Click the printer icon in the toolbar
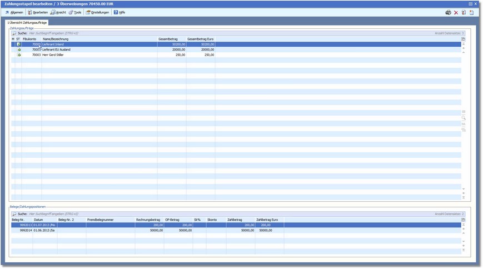This screenshot has height=269, width=483. [x=448, y=12]
